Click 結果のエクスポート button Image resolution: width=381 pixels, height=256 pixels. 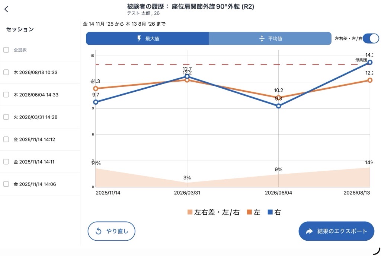(x=336, y=231)
